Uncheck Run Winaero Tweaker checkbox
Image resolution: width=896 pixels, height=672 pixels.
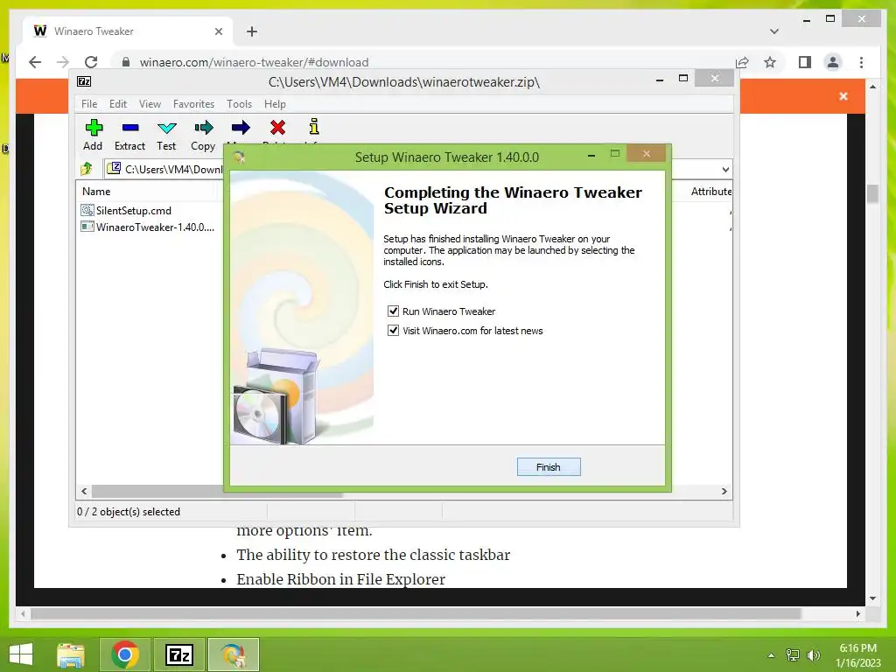pos(393,311)
